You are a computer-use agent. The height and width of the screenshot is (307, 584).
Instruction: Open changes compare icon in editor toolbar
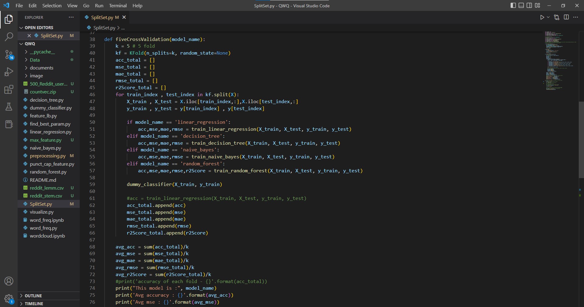coord(557,17)
